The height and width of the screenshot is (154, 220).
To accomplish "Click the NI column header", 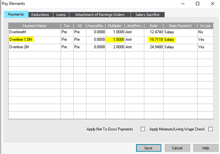I will [x=80, y=26].
